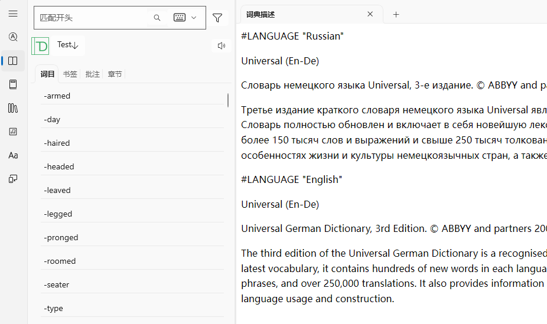Select the entry -headed
Image resolution: width=547 pixels, height=324 pixels.
132,167
